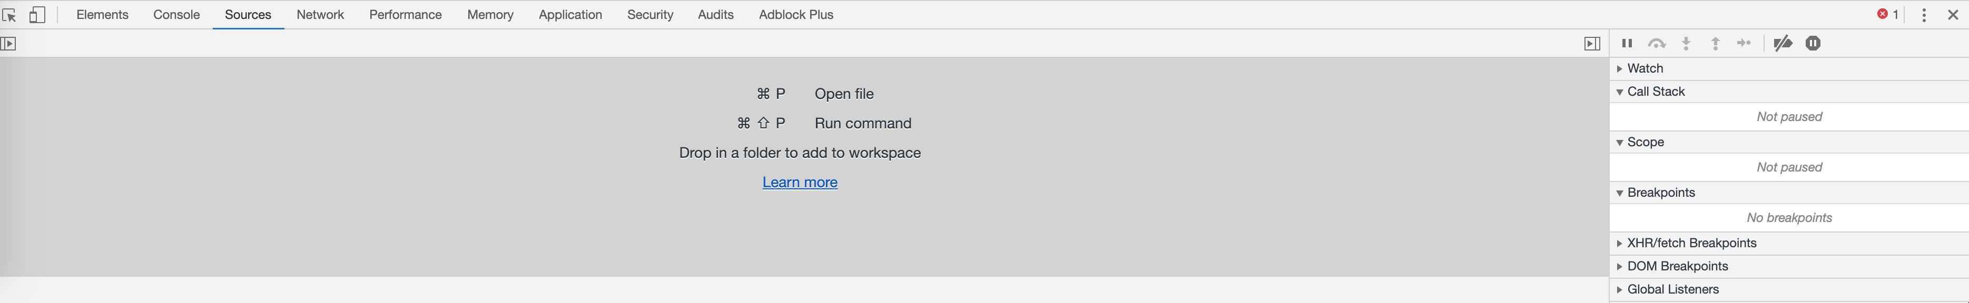Image resolution: width=1969 pixels, height=303 pixels.
Task: Open the DevTools three-dot menu
Action: pyautogui.click(x=1924, y=15)
